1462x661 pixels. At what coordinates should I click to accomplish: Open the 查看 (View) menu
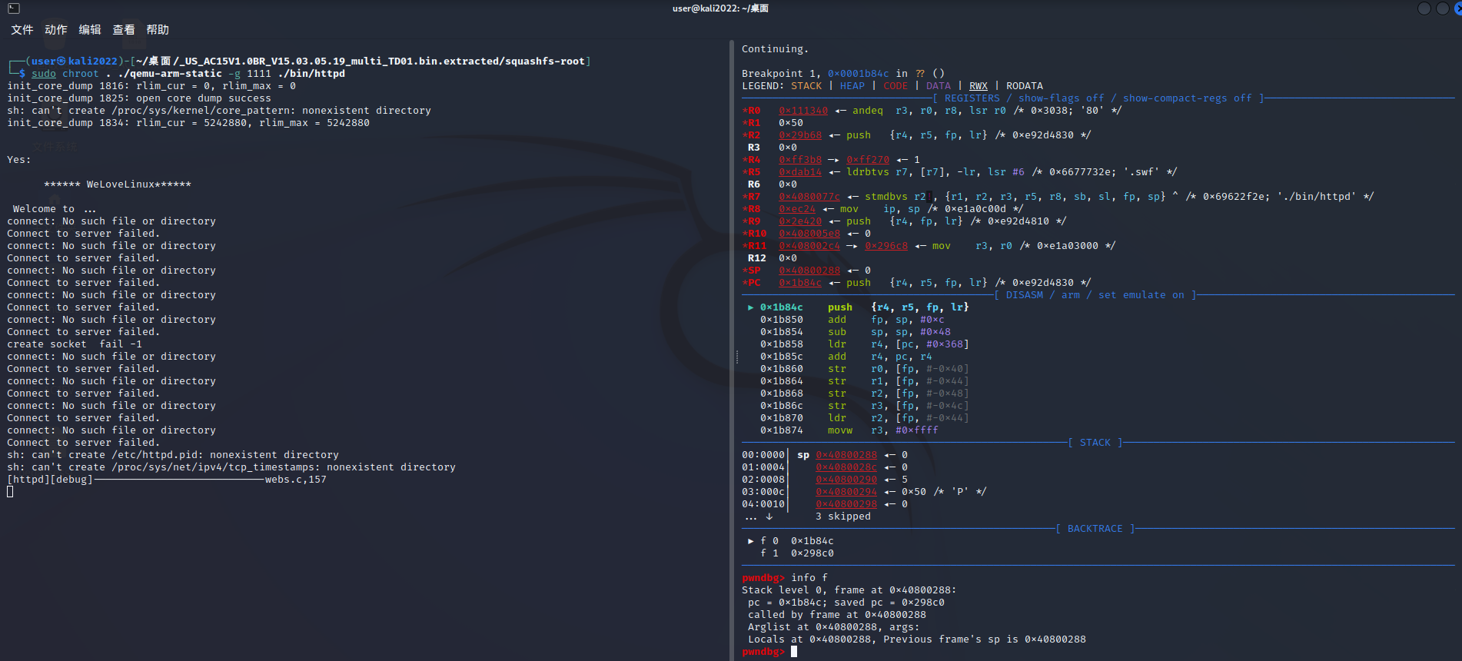(x=123, y=29)
